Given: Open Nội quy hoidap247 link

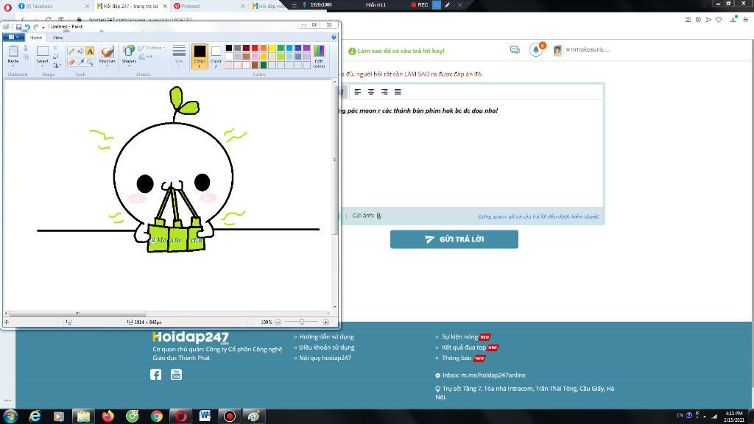Looking at the screenshot, I should tap(325, 358).
